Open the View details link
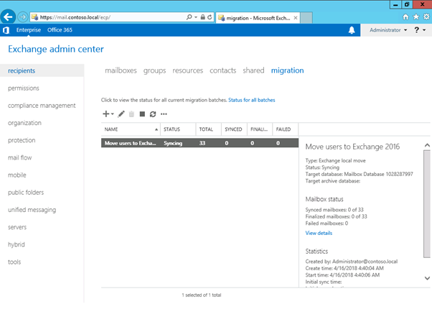The width and height of the screenshot is (432, 309). pyautogui.click(x=319, y=233)
